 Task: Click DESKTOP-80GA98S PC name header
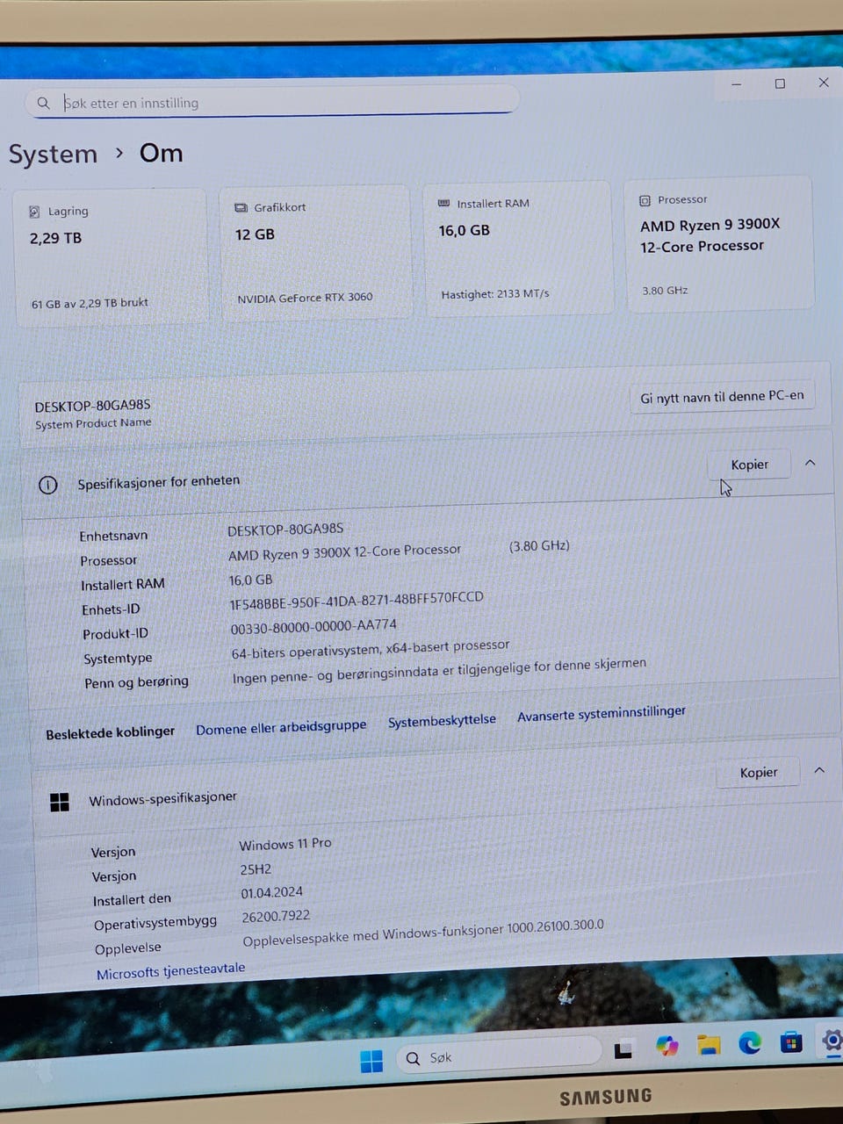tap(92, 406)
